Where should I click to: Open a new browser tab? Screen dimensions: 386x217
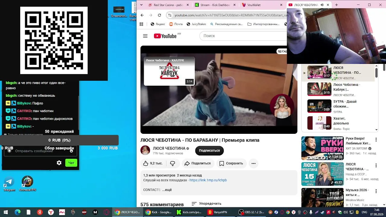click(x=337, y=5)
